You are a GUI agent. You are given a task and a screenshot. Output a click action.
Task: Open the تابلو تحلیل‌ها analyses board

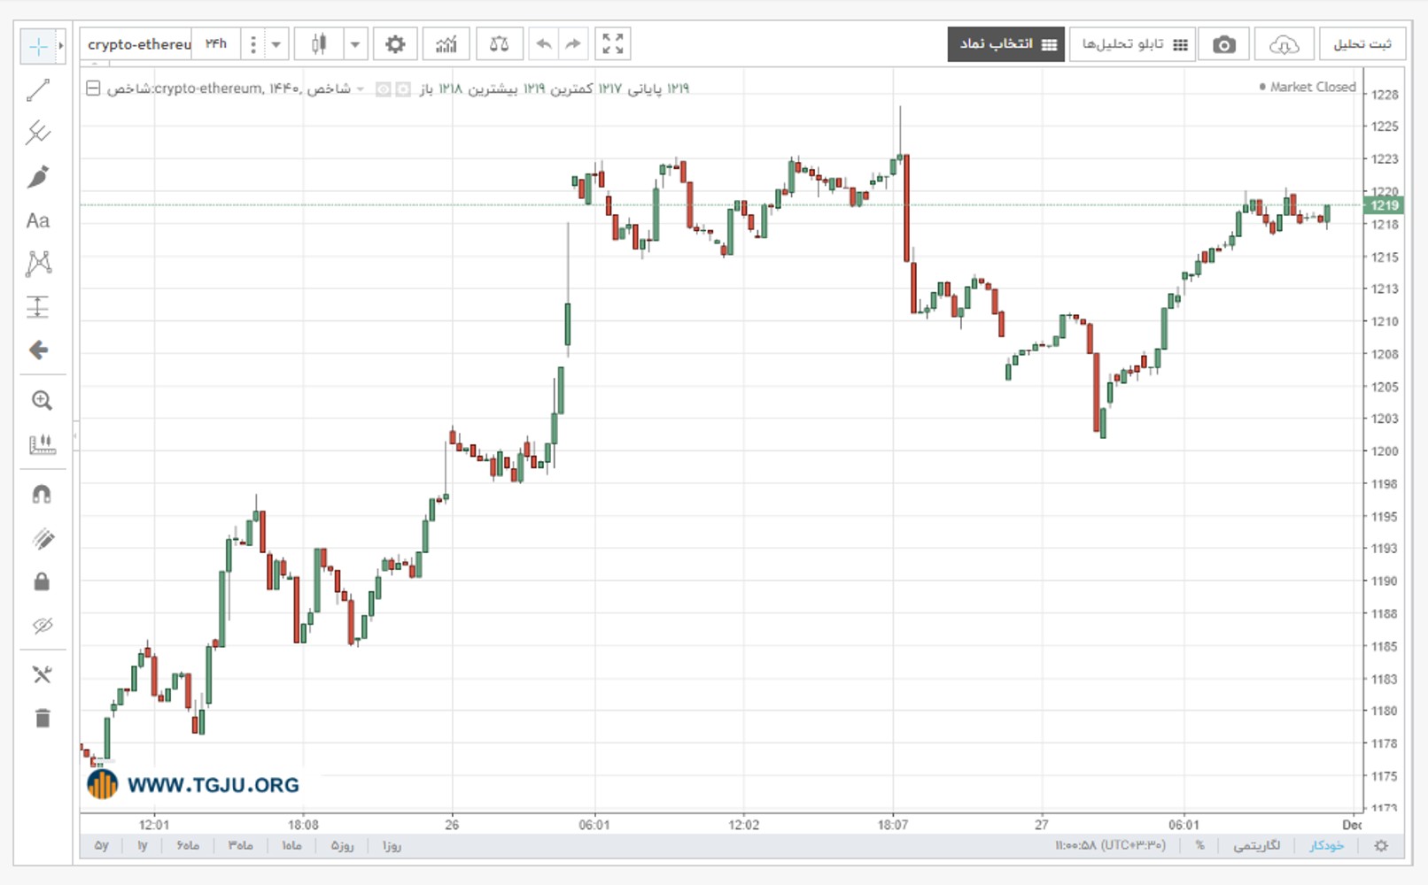pyautogui.click(x=1133, y=44)
